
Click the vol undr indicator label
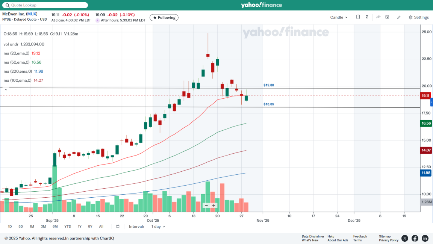(x=11, y=44)
